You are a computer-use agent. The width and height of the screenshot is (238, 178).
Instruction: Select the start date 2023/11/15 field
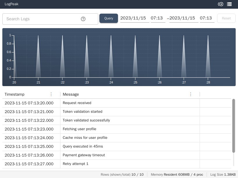pos(135,18)
